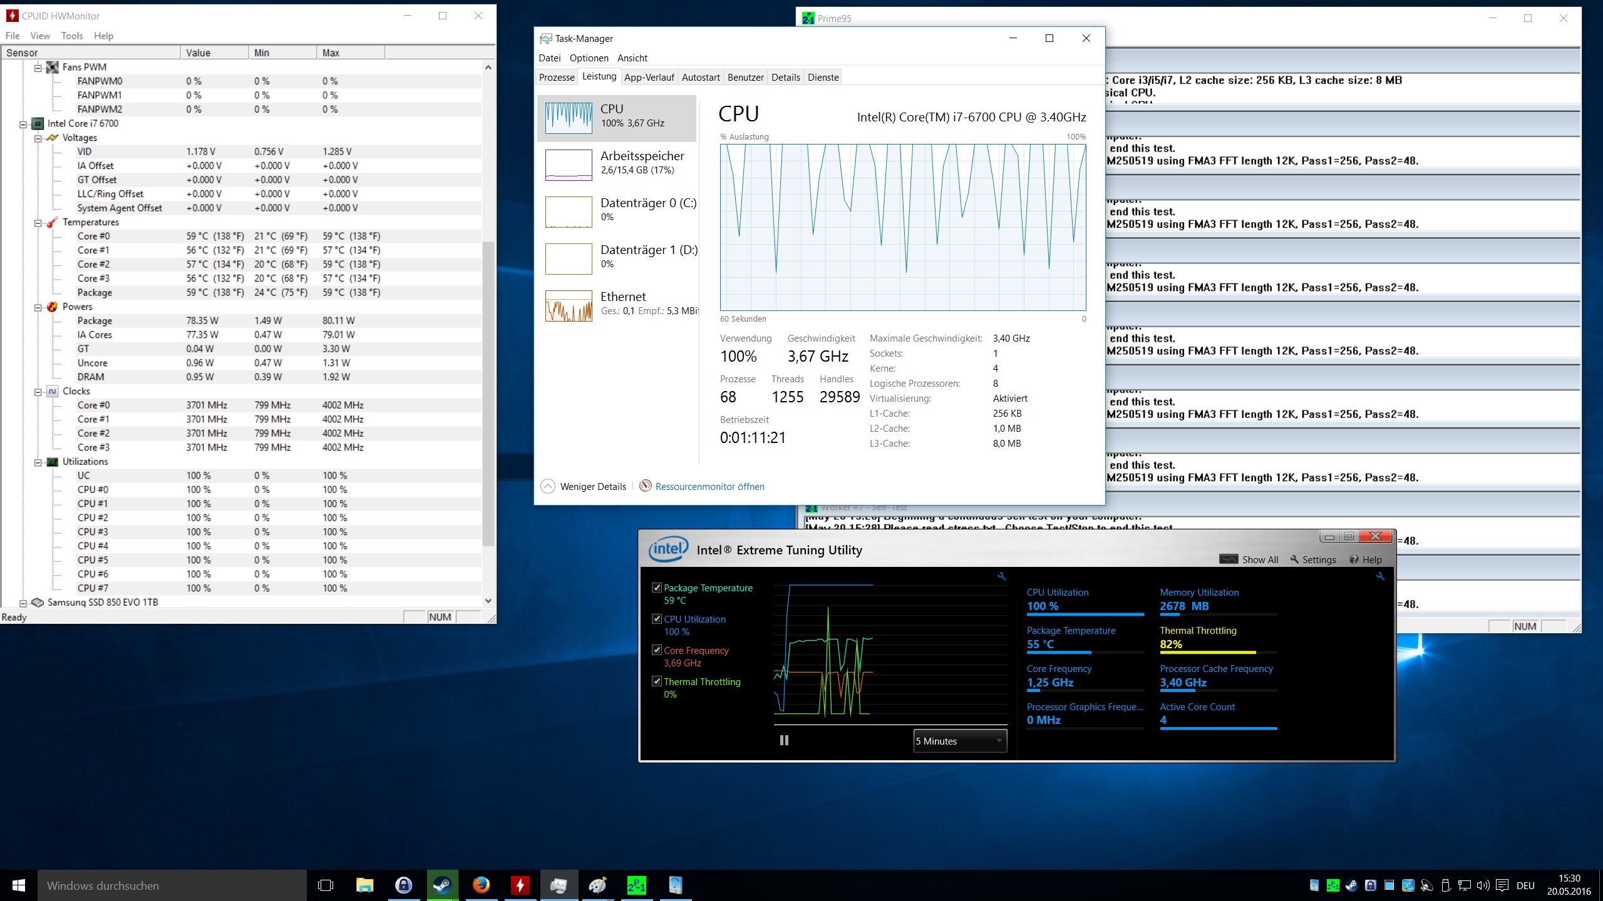This screenshot has width=1603, height=901.
Task: Switch to the Prozesse tab in Task-Manager
Action: pyautogui.click(x=556, y=78)
